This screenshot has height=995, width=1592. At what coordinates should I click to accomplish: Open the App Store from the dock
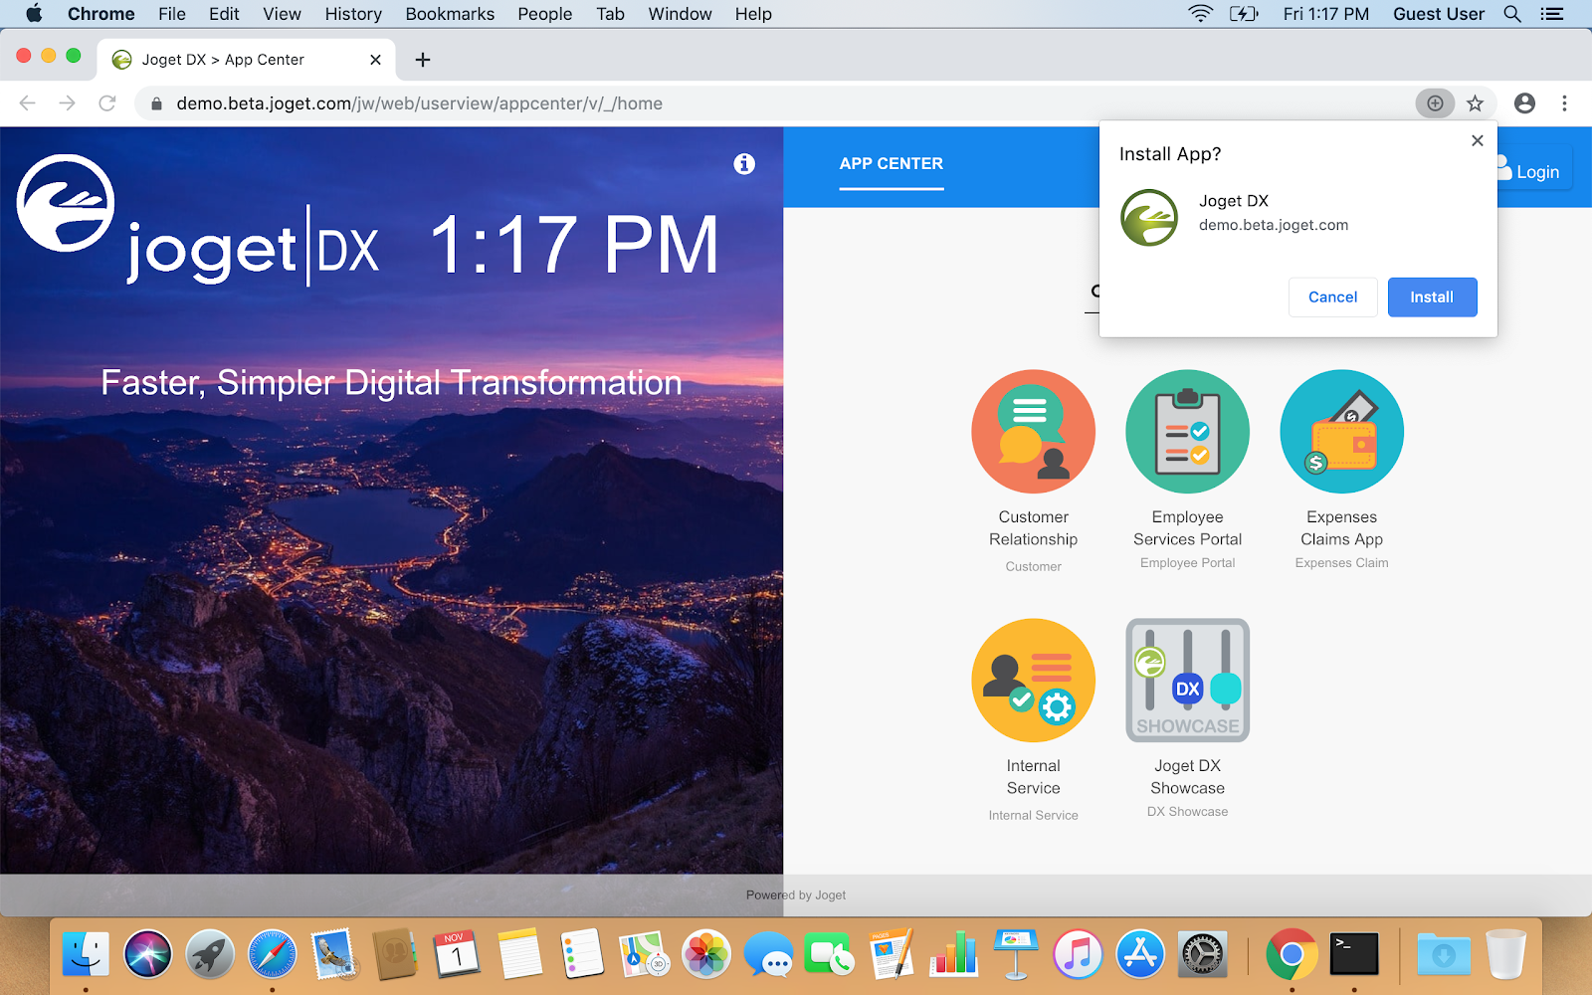click(x=1140, y=955)
